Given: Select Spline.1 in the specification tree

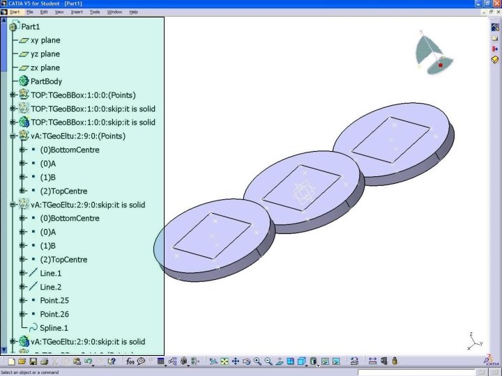Looking at the screenshot, I should (54, 328).
